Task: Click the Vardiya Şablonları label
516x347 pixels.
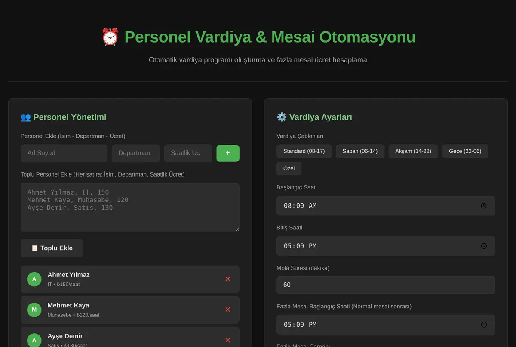Action: (x=300, y=136)
